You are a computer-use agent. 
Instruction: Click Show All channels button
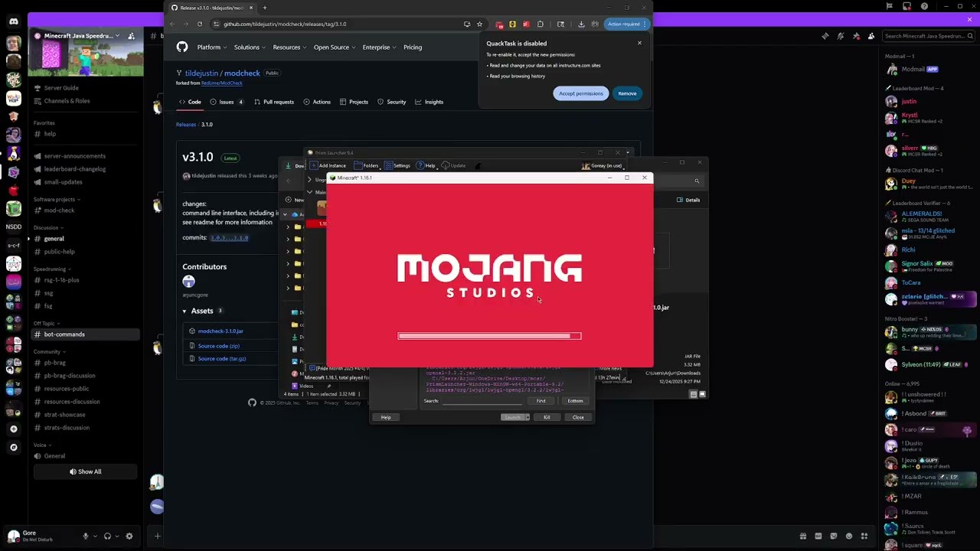(x=85, y=471)
